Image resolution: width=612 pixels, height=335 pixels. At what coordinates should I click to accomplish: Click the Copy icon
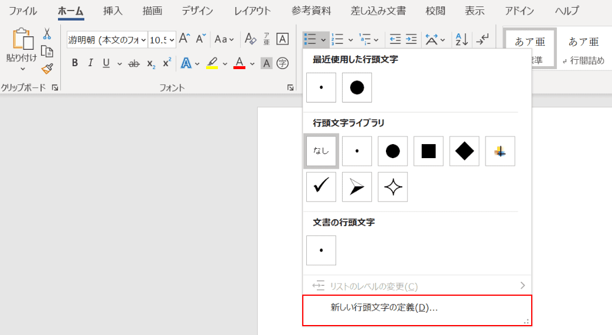click(x=47, y=51)
